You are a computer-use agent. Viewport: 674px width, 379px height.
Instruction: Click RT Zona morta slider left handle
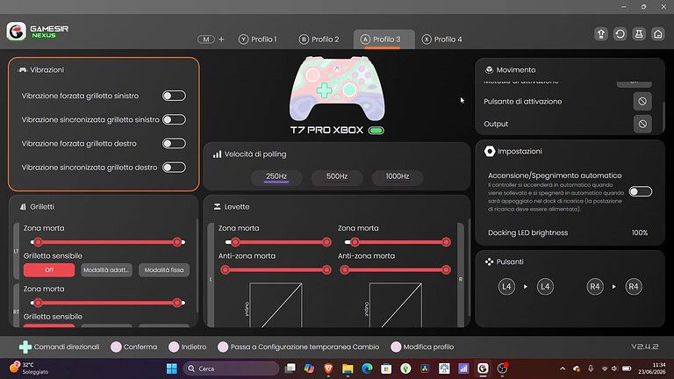click(x=38, y=303)
